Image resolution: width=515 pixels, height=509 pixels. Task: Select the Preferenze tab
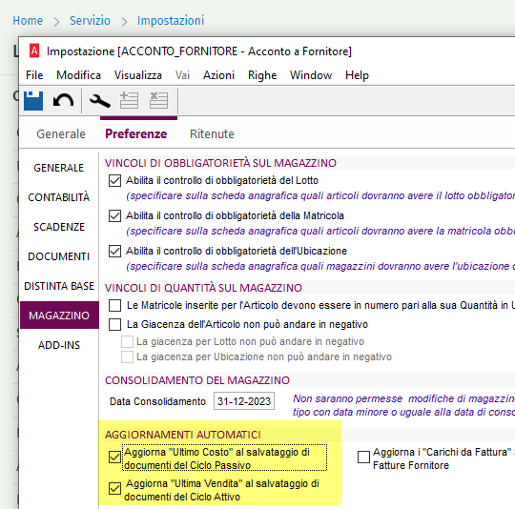pyautogui.click(x=136, y=133)
